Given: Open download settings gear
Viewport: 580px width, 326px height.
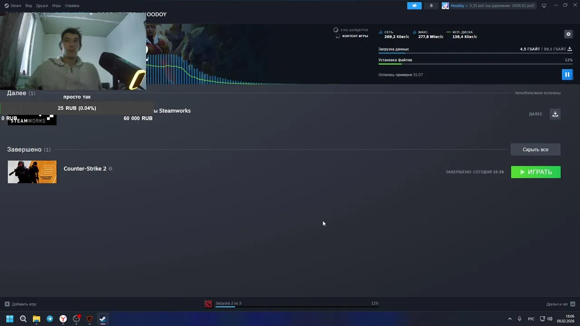Looking at the screenshot, I should (x=568, y=34).
